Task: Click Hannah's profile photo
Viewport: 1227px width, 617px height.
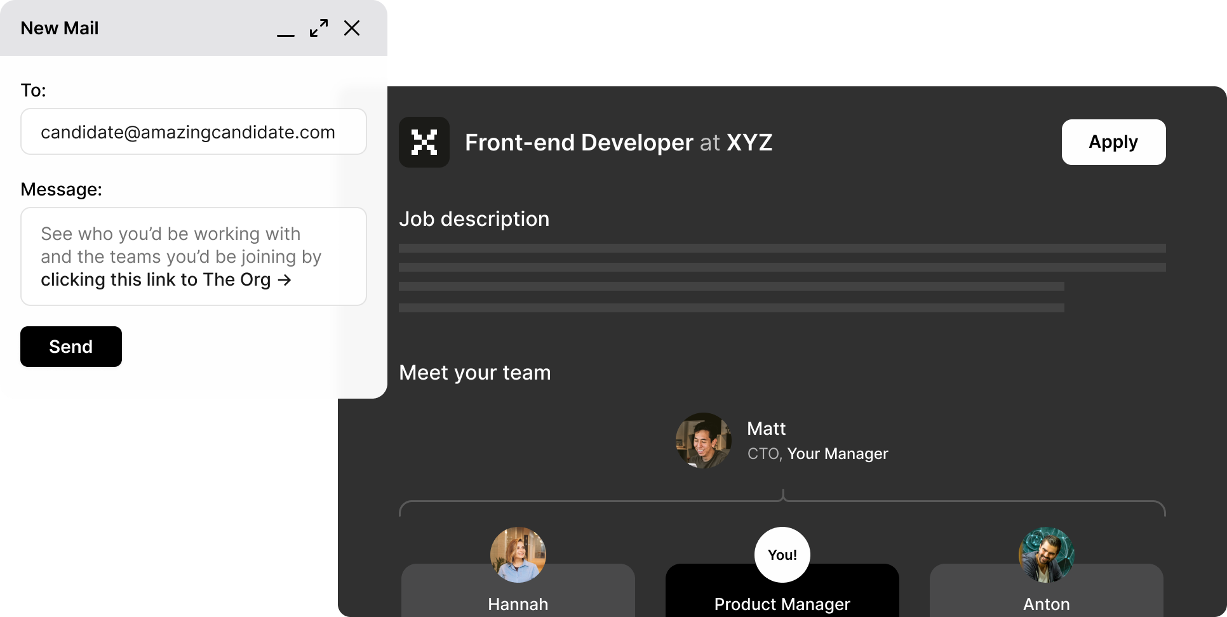Action: [518, 555]
